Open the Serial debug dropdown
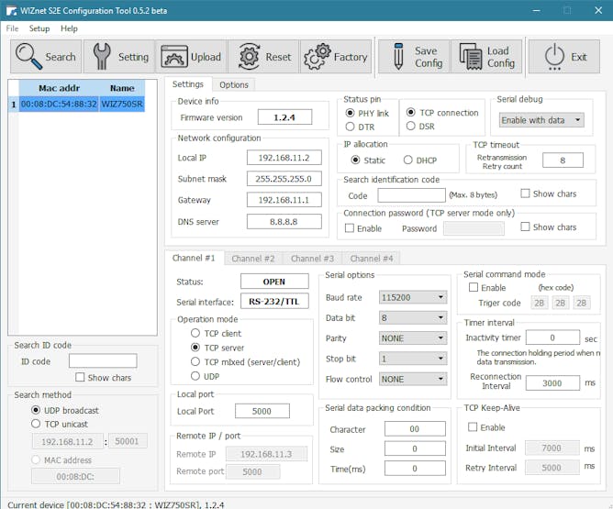The image size is (613, 509). tap(541, 120)
